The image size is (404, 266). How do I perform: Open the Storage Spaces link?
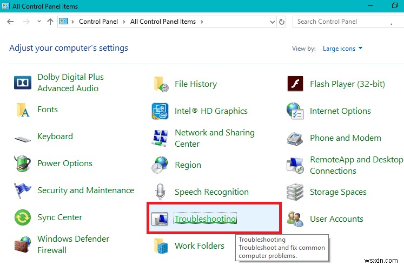click(x=338, y=192)
